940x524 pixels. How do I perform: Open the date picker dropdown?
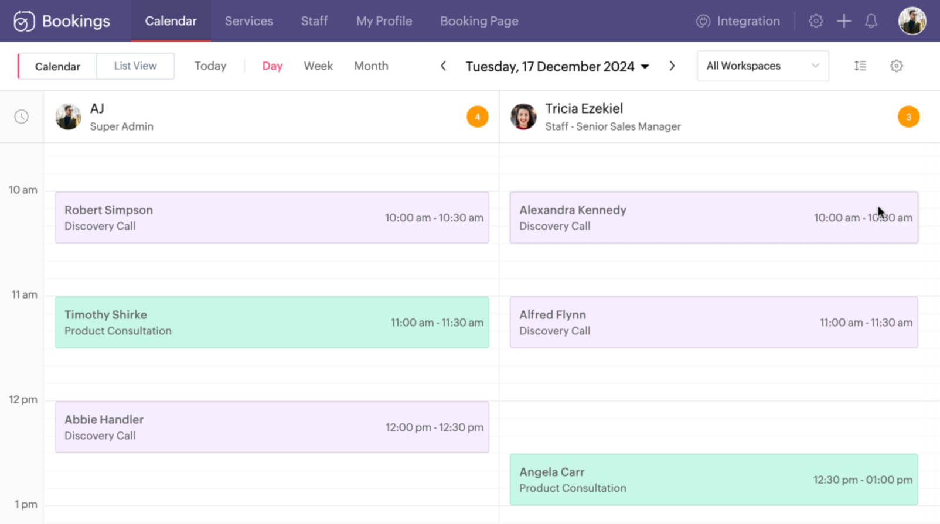[x=645, y=66]
